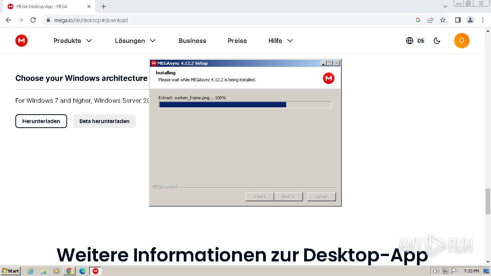Image resolution: width=491 pixels, height=276 pixels.
Task: Click the page vertical scrollbar thumb
Action: [488, 201]
